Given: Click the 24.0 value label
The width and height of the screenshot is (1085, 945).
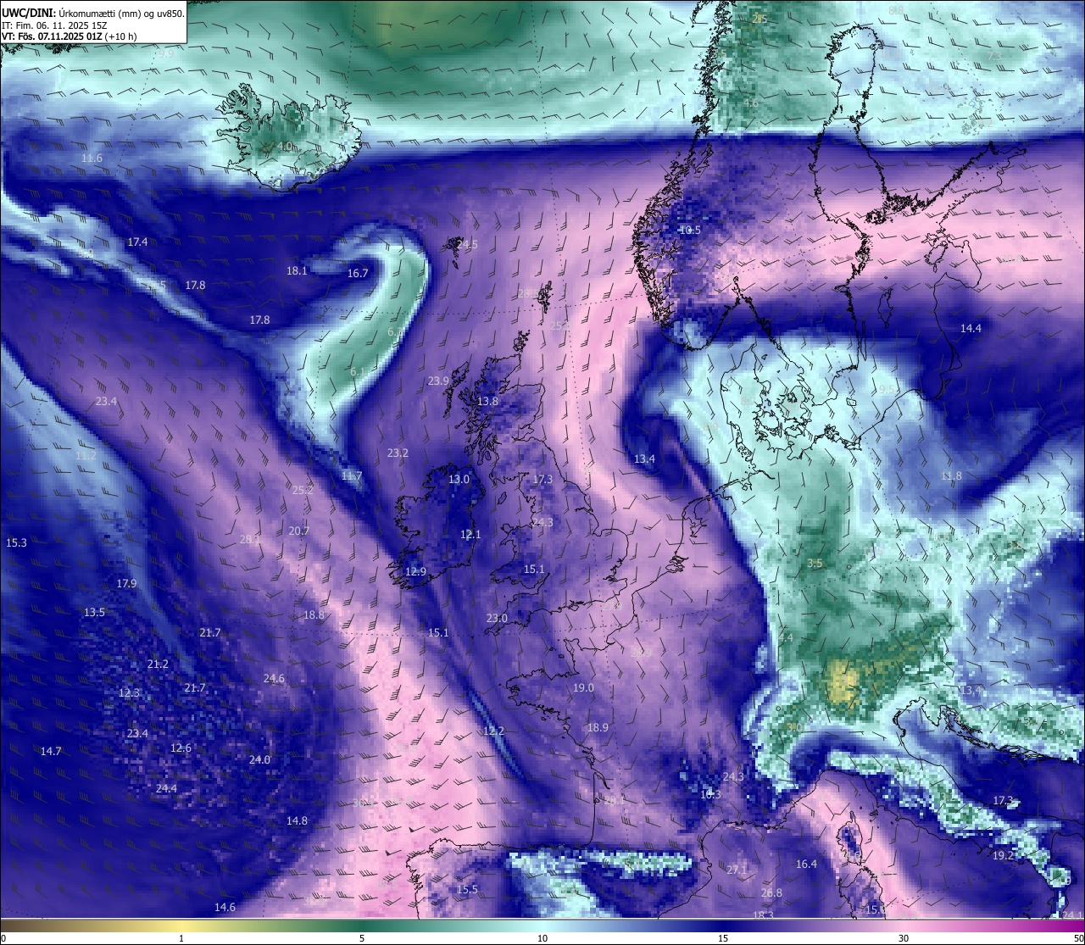Looking at the screenshot, I should tap(259, 760).
